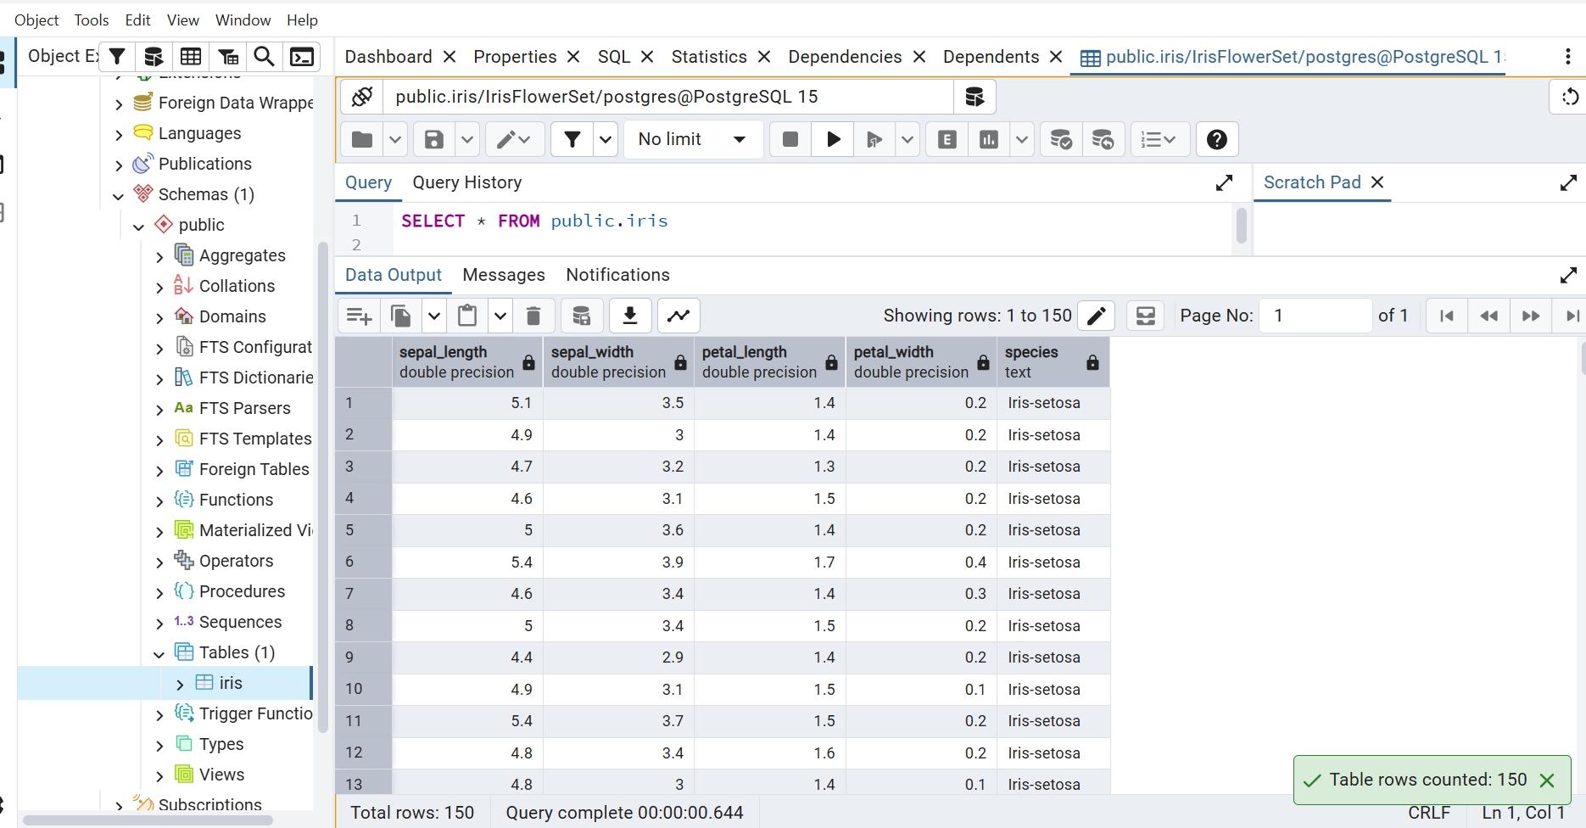Click the Execute script icon with cursor
This screenshot has width=1586, height=828.
coord(874,139)
